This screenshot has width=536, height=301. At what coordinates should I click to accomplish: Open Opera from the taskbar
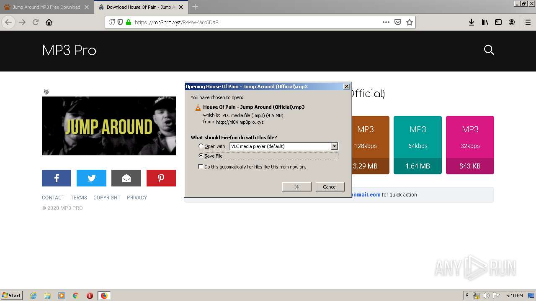coord(90,296)
